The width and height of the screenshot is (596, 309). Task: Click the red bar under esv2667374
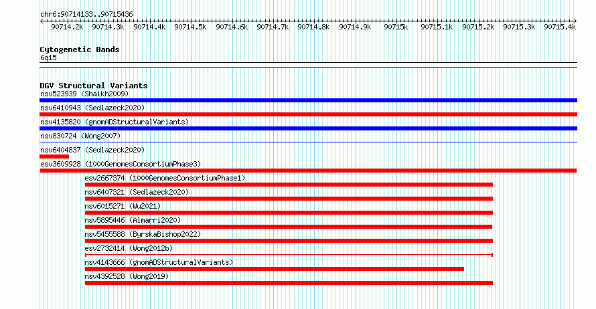[x=289, y=185]
